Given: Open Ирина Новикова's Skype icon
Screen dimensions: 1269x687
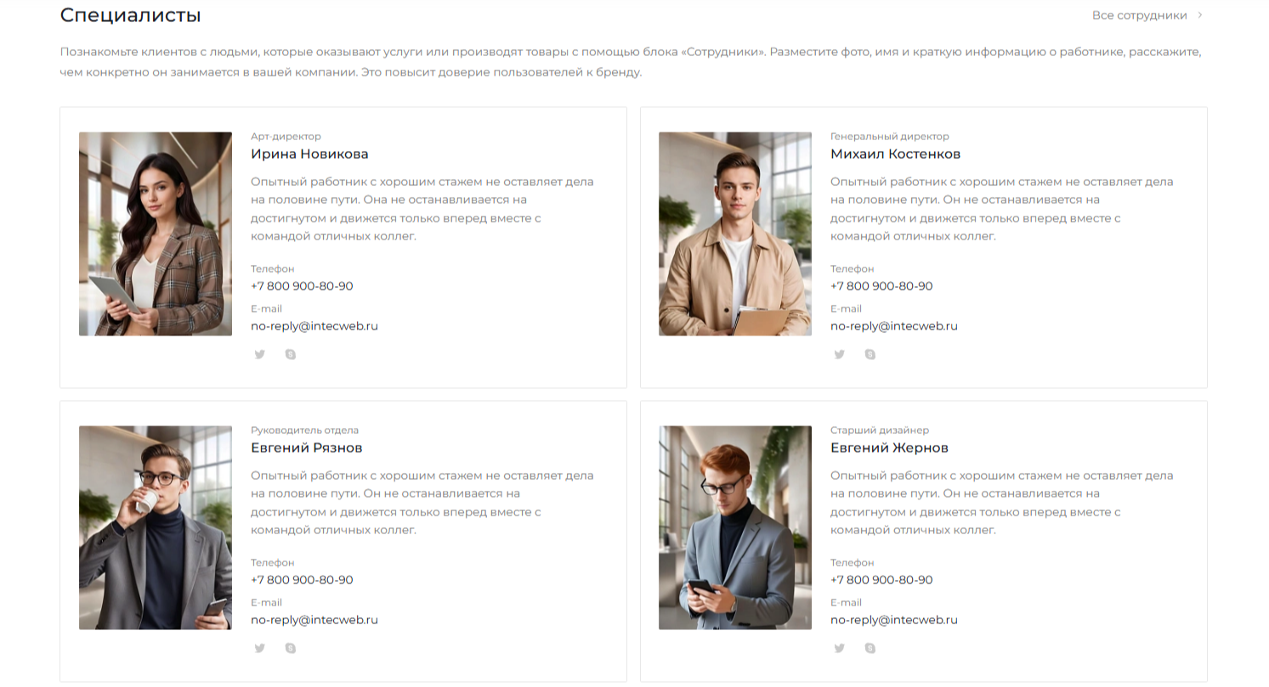Looking at the screenshot, I should click(291, 354).
